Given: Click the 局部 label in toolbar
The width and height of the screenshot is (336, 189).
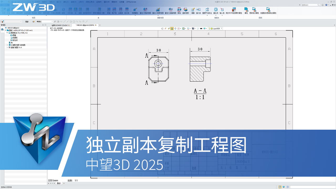Looking at the screenshot, I should pos(27,22).
